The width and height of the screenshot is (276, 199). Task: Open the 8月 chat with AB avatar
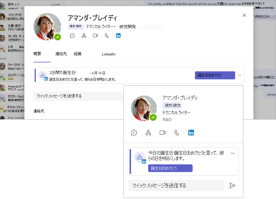click(12, 49)
